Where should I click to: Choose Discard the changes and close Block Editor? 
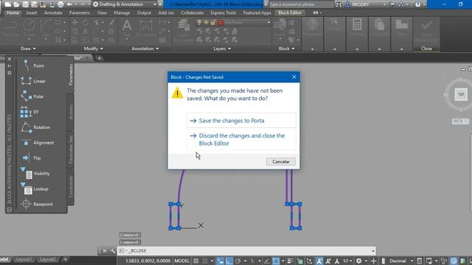click(241, 139)
